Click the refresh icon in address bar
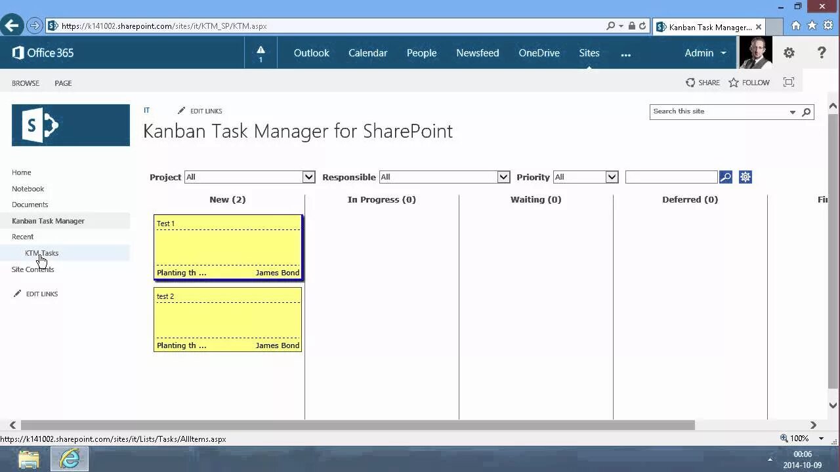840x472 pixels. (x=642, y=26)
